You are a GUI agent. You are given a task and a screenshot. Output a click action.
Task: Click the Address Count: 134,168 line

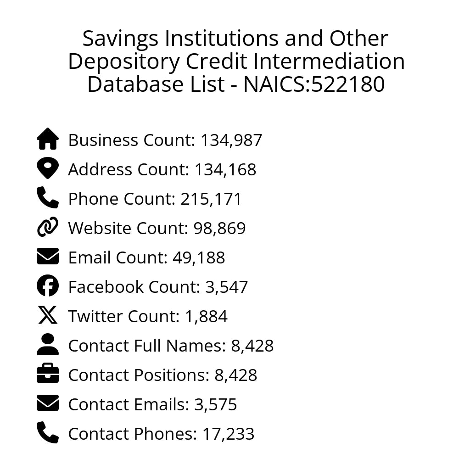pyautogui.click(x=162, y=170)
